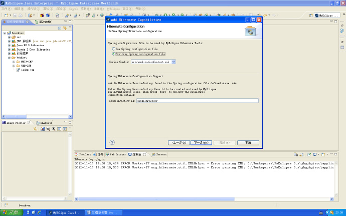346x216 pixels.
Task: Click MyEclipse Java taskbar button
Action: pyautogui.click(x=66, y=212)
